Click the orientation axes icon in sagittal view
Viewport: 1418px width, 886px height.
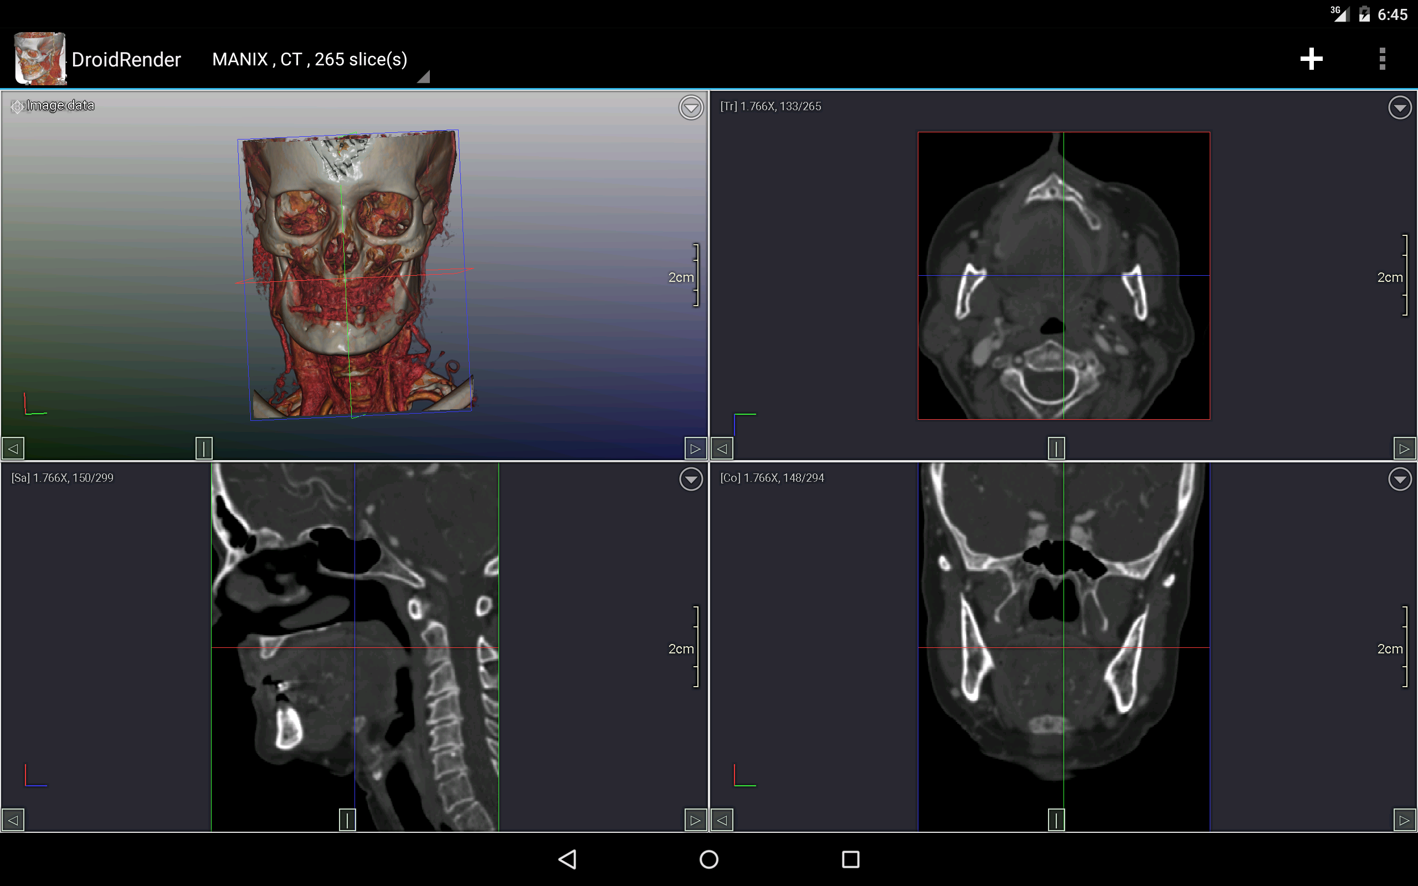(35, 775)
